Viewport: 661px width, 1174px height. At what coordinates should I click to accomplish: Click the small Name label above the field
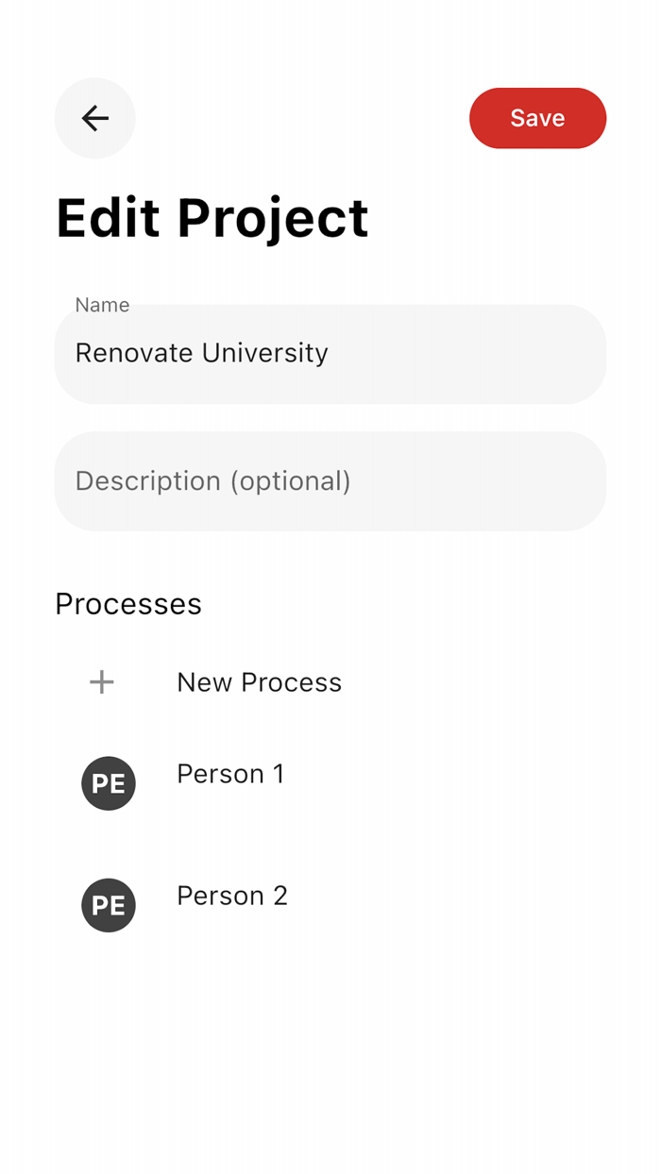(102, 305)
